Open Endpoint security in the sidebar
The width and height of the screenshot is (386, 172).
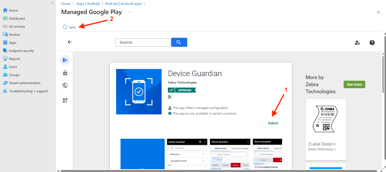(x=21, y=51)
